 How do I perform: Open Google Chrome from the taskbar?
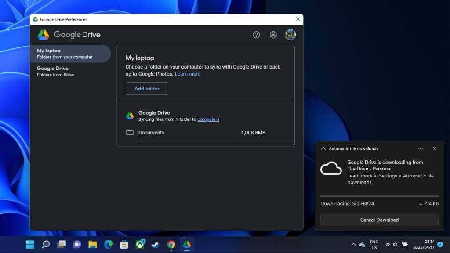point(171,244)
